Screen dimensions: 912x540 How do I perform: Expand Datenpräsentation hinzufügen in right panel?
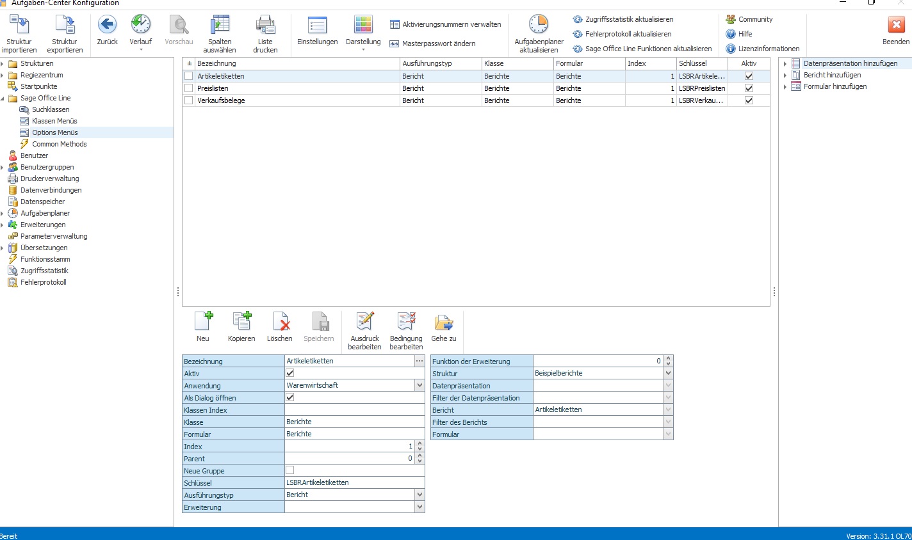pos(785,63)
